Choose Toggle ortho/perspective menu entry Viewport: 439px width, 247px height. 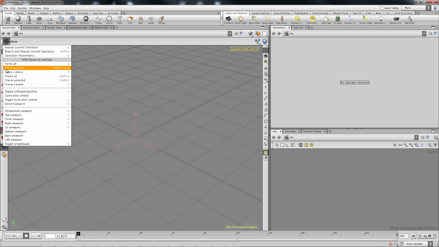point(37,92)
